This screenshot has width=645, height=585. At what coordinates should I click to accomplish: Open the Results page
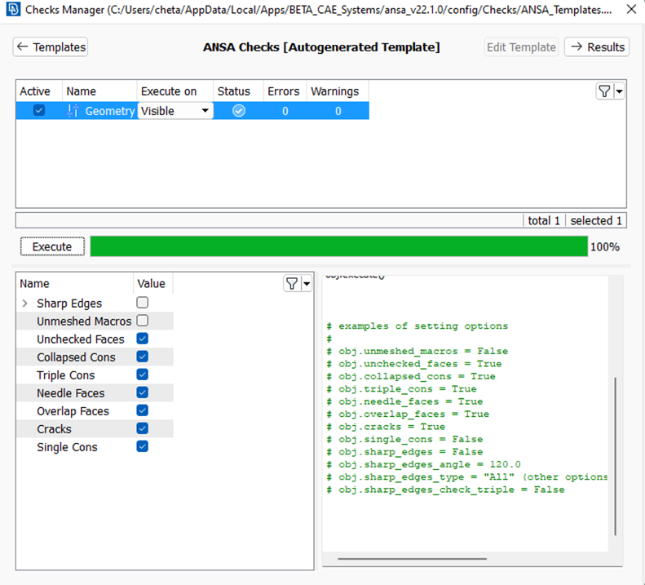(x=597, y=47)
